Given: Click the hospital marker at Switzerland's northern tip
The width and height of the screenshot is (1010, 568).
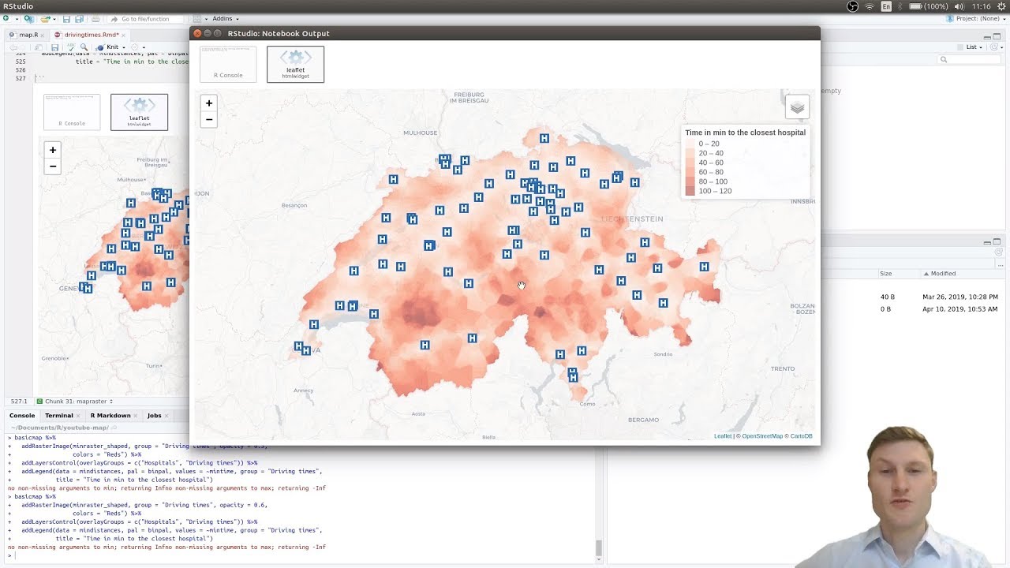Looking at the screenshot, I should [x=544, y=138].
